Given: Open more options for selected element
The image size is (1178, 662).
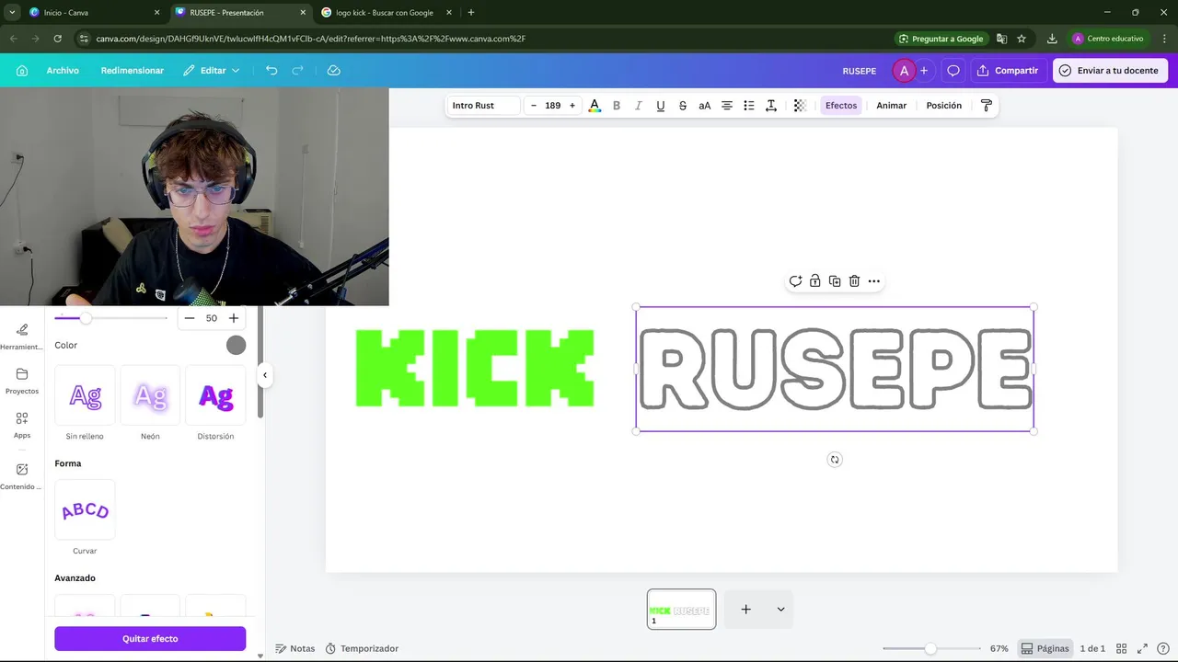Looking at the screenshot, I should 874,281.
